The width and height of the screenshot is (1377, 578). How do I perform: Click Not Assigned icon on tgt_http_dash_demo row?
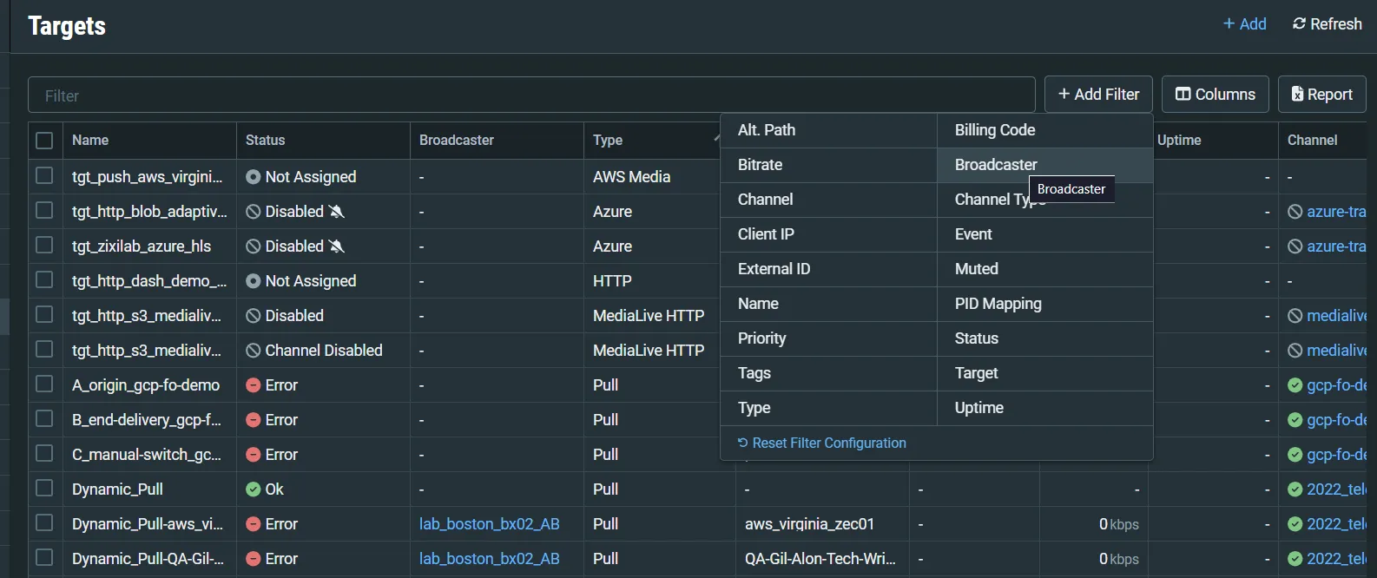pyautogui.click(x=254, y=281)
